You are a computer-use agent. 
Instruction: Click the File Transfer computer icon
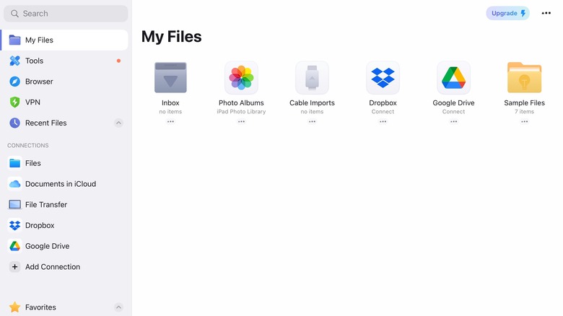click(x=14, y=205)
